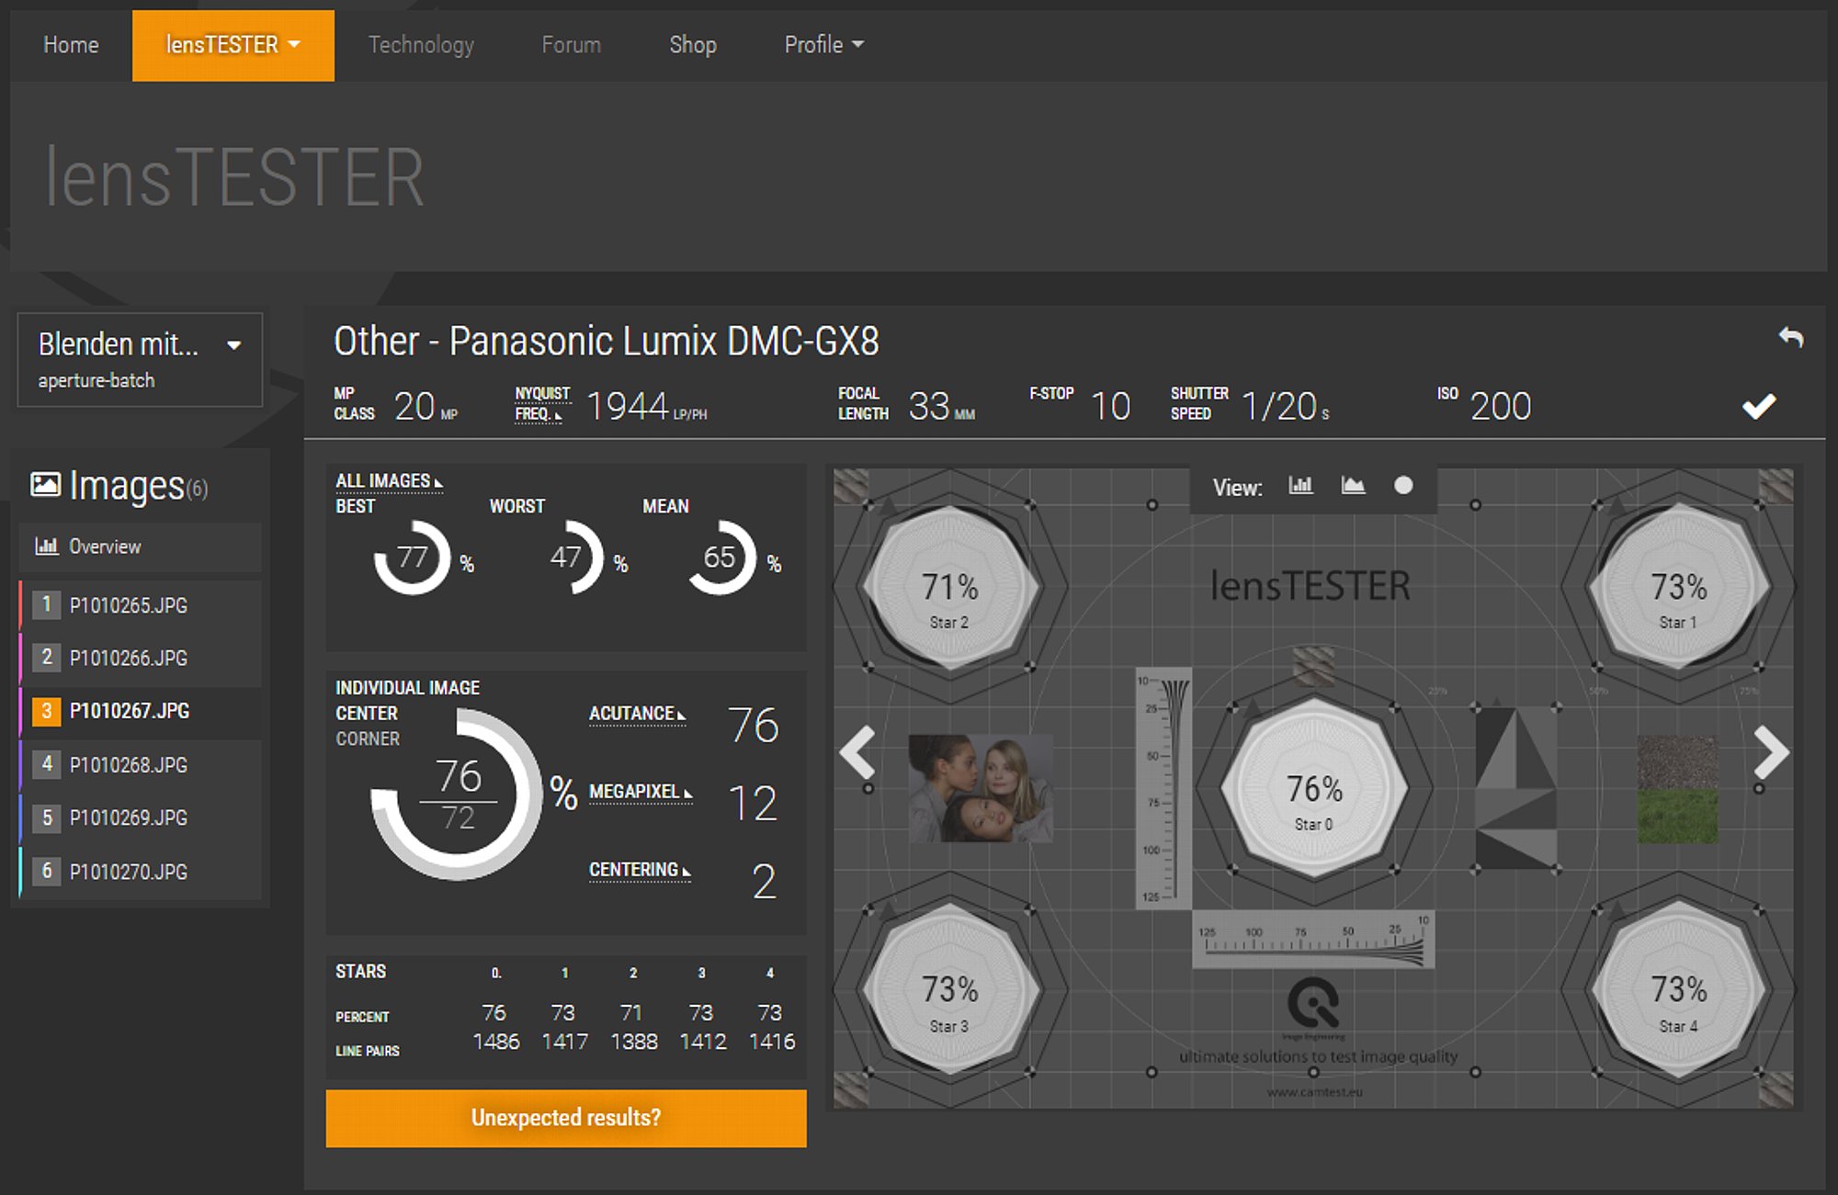Screen dimensions: 1838x1195
Task: Go to previous image with left arrow
Action: [857, 752]
